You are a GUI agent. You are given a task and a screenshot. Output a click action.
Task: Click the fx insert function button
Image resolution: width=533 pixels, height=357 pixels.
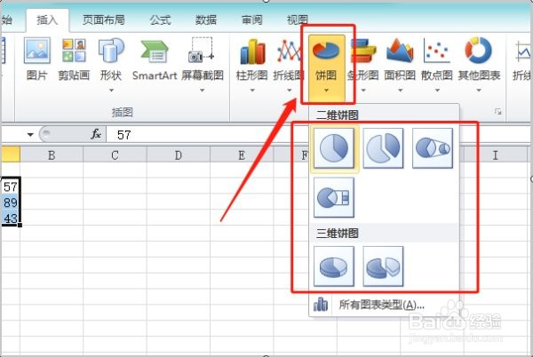96,134
